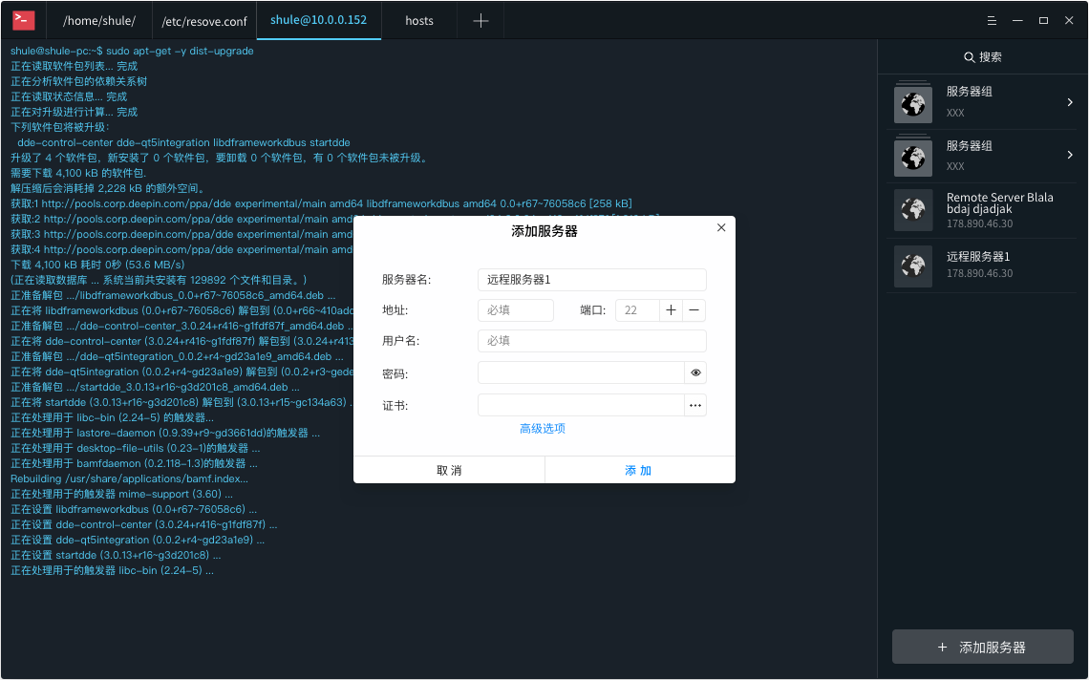Expand the second 服务器组 chevron
This screenshot has width=1089, height=680.
(x=1070, y=155)
